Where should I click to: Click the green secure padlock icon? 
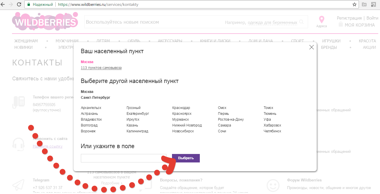click(29, 5)
